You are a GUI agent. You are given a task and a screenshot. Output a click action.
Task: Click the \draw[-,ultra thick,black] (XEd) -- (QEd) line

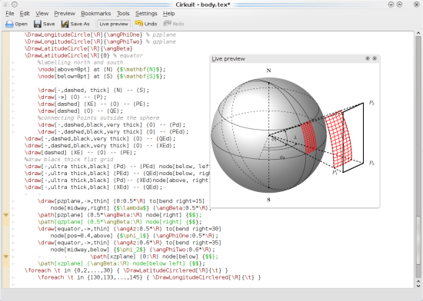[x=93, y=187]
